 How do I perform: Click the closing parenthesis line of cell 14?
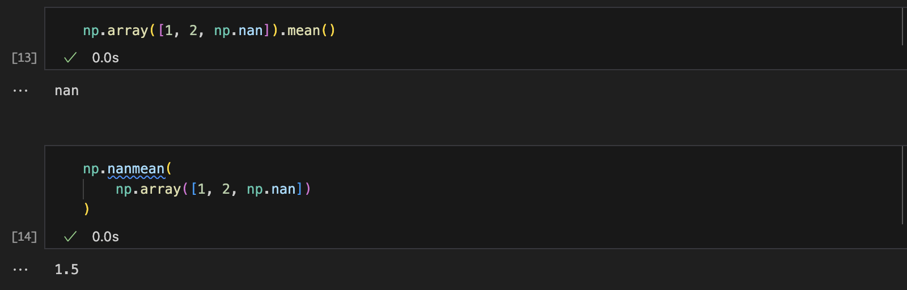click(x=87, y=209)
